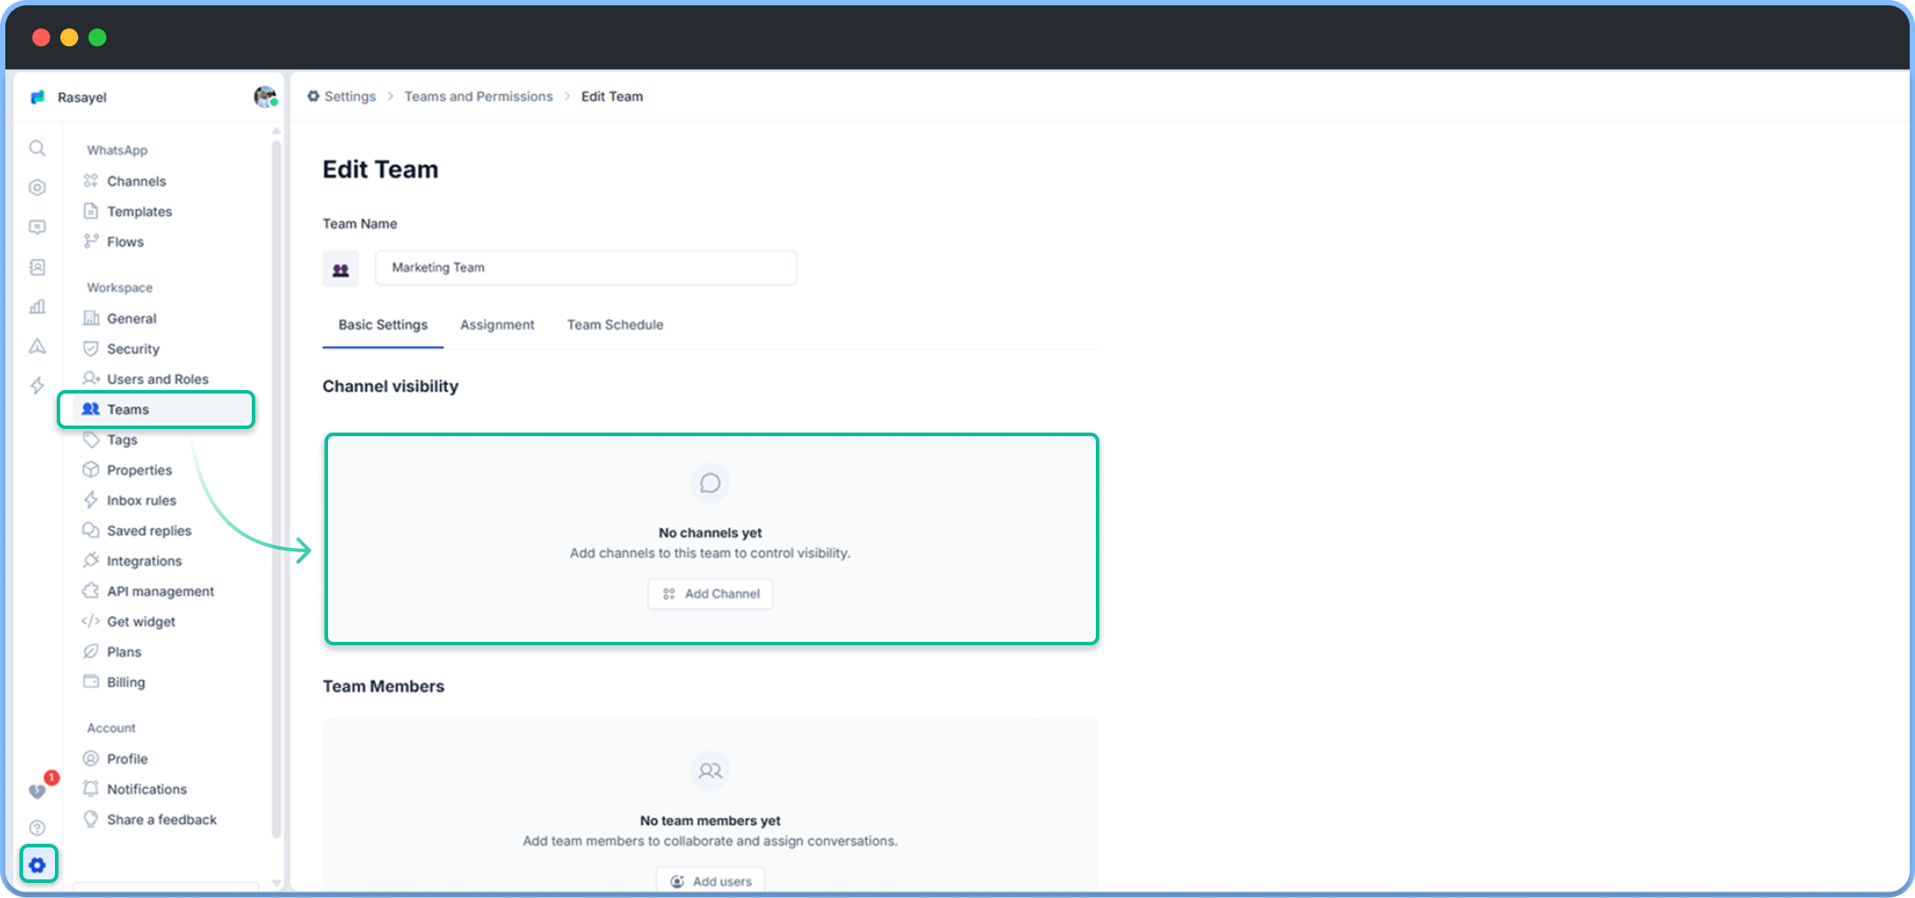
Task: Switch to the Assignment tab
Action: (497, 325)
